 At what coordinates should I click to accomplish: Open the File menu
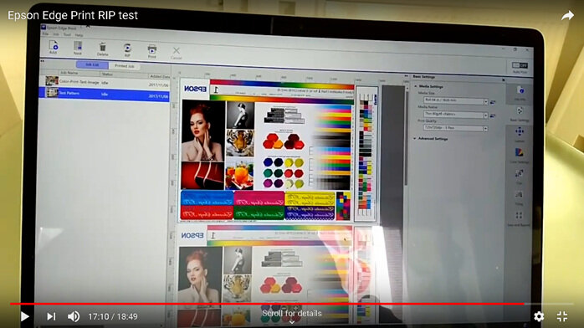[45, 33]
